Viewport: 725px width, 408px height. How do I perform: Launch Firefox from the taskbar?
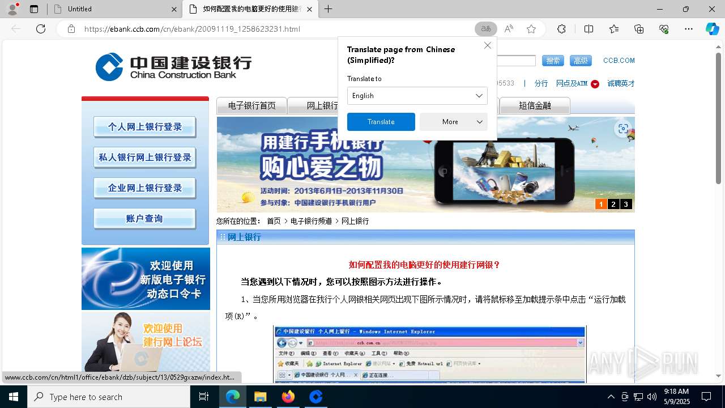pyautogui.click(x=288, y=397)
